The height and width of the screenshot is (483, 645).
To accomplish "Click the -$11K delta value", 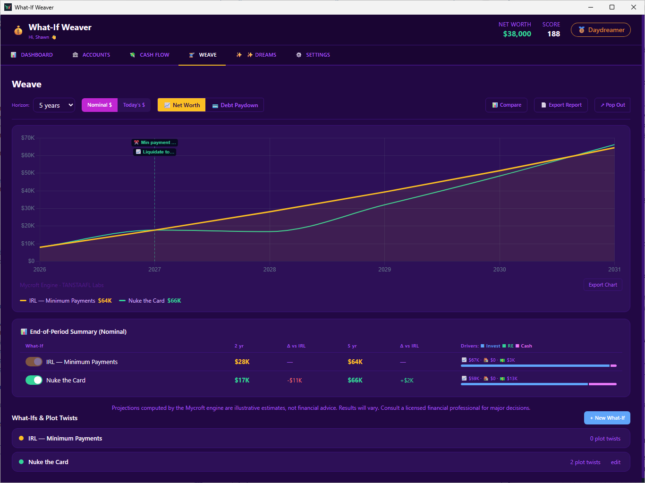I will 295,381.
